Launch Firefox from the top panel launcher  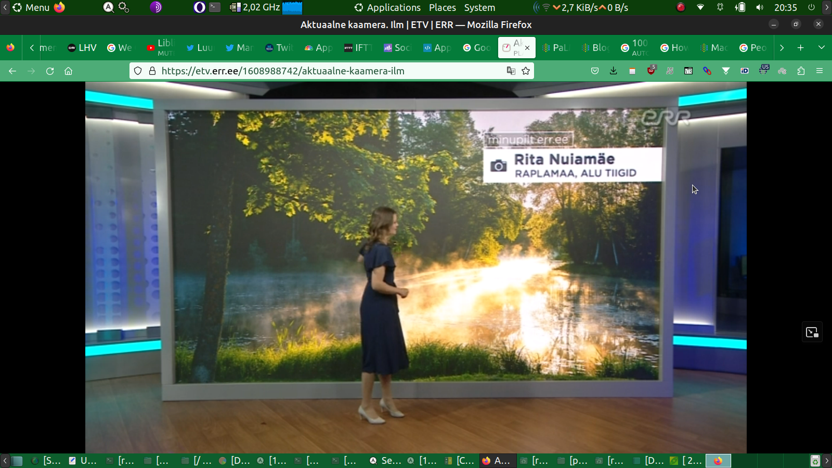[x=60, y=7]
